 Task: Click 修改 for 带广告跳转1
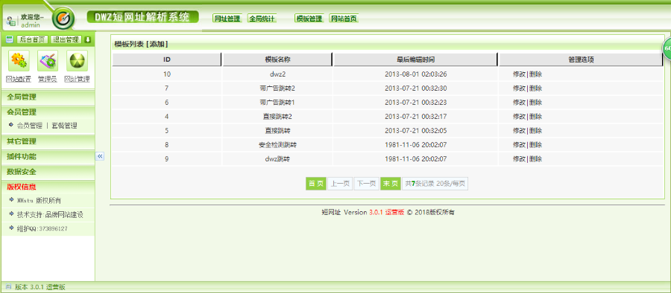(519, 102)
